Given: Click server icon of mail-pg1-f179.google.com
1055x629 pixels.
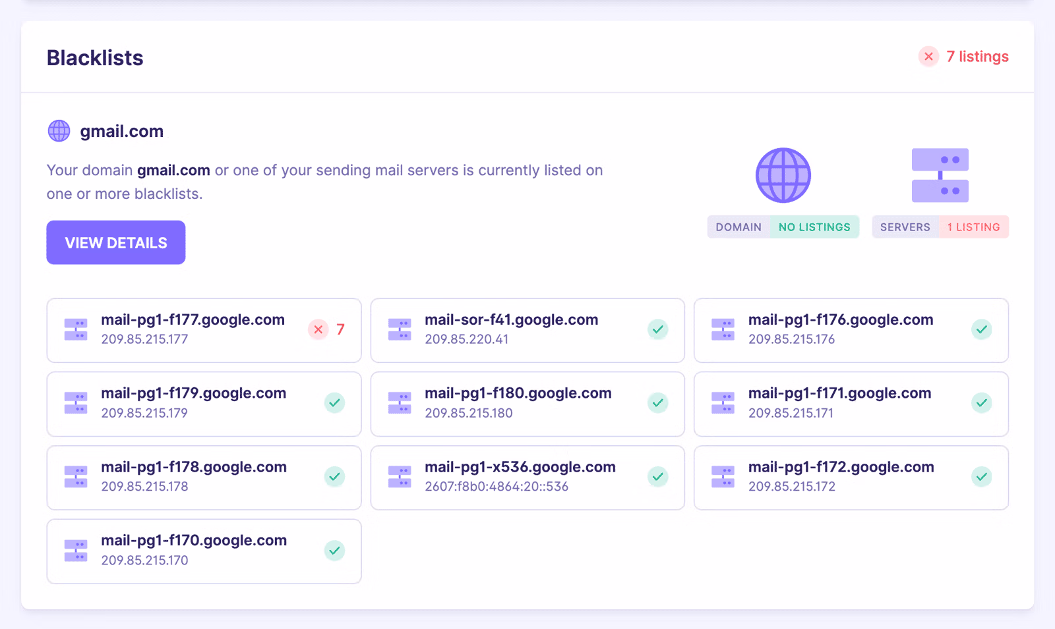Looking at the screenshot, I should (76, 402).
